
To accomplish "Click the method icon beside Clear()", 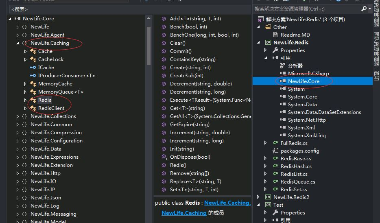I will click(164, 43).
